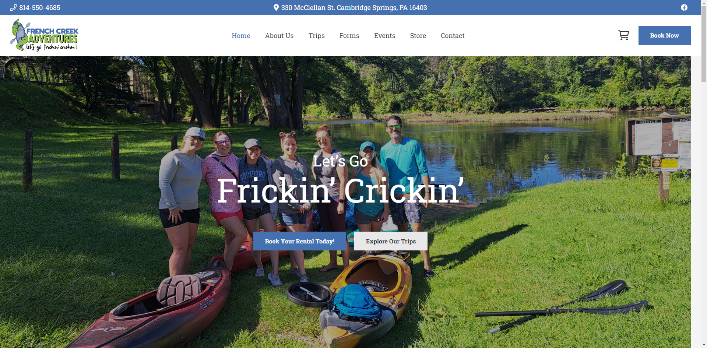Open the Forms menu item
Viewport: 707px width, 348px height.
coord(349,36)
